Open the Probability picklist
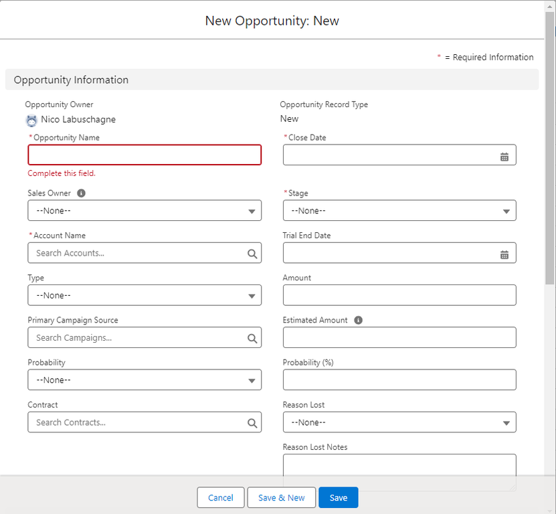Image resolution: width=556 pixels, height=514 pixels. (x=145, y=380)
